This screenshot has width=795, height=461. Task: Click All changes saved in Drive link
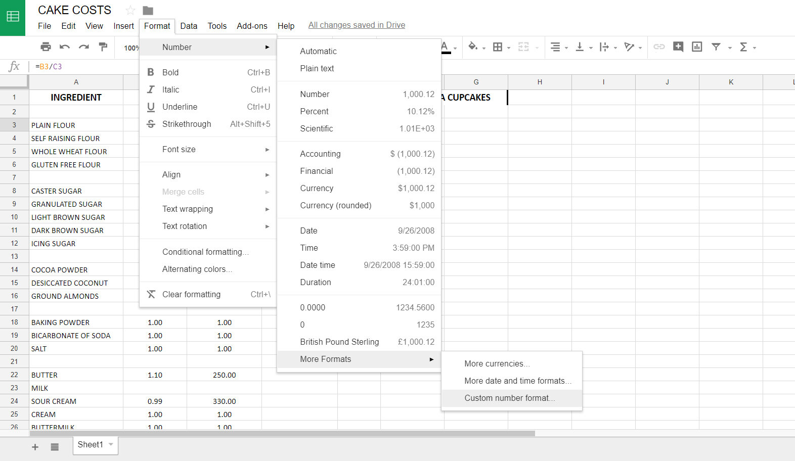357,25
